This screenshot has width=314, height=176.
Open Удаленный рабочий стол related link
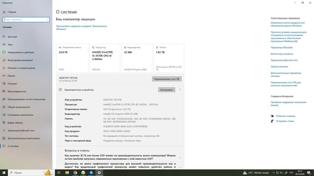click(284, 60)
